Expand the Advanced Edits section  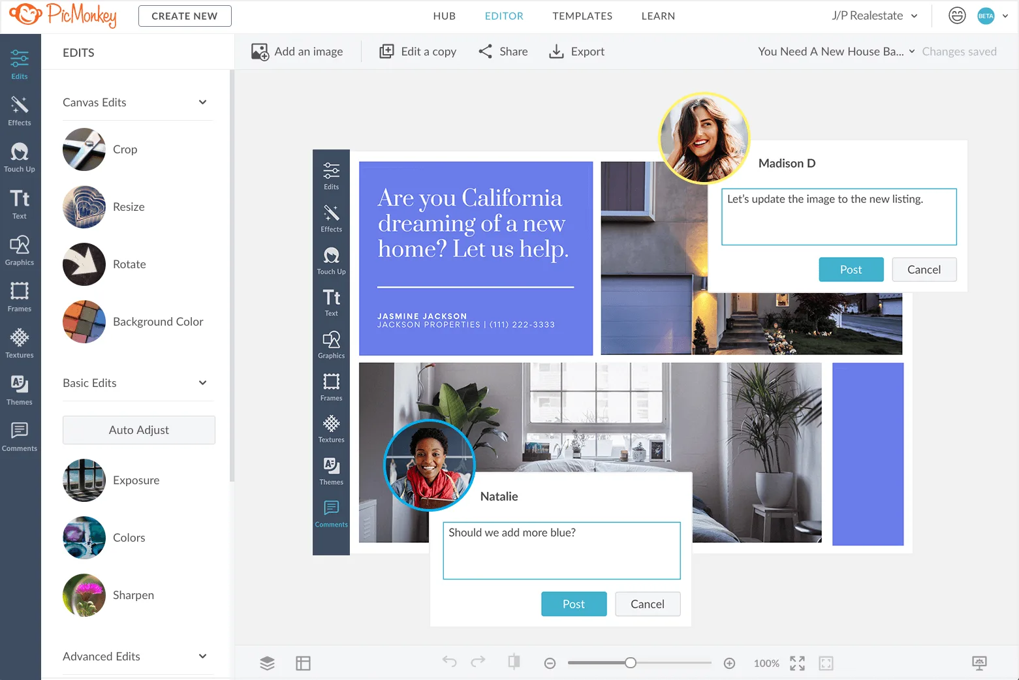(x=202, y=657)
